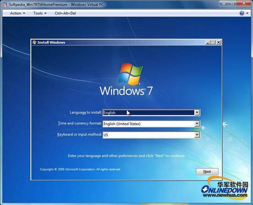
Task: Minimize the Install Windows dialog
Action: tap(208, 42)
